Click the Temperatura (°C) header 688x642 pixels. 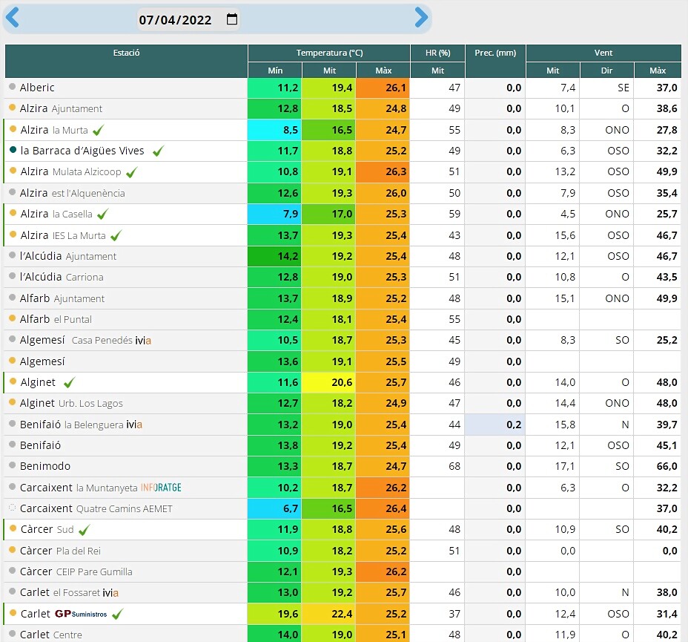(329, 53)
